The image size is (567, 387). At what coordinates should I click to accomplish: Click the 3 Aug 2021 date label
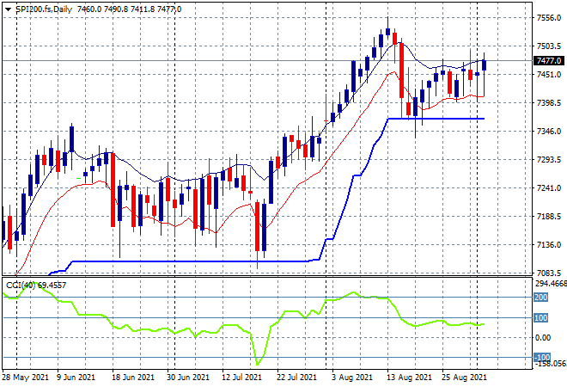pyautogui.click(x=352, y=378)
